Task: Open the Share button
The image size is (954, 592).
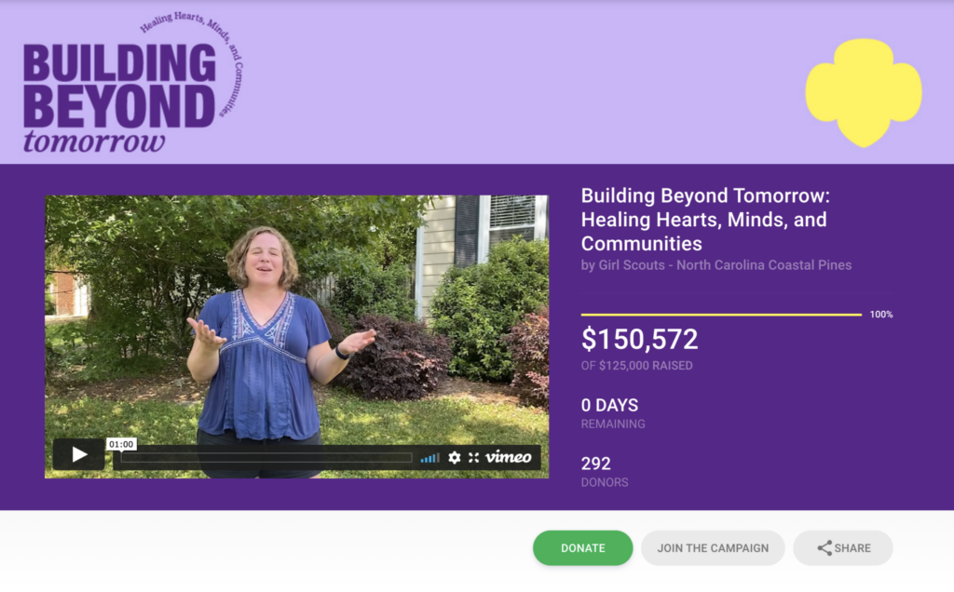Action: pyautogui.click(x=842, y=548)
